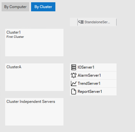Click the TrendServer1 line chart icon
Image resolution: width=135 pixels, height=132 pixels.
click(73, 83)
